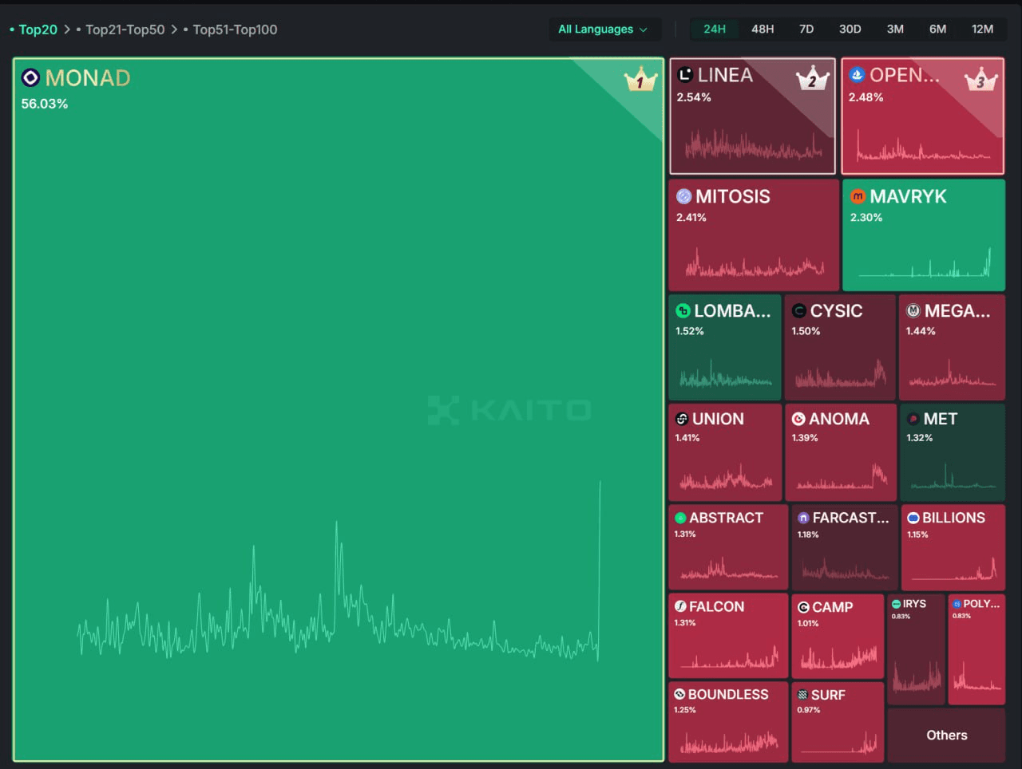Click the MONAD sparkline chart
This screenshot has width=1022, height=769.
[339, 570]
